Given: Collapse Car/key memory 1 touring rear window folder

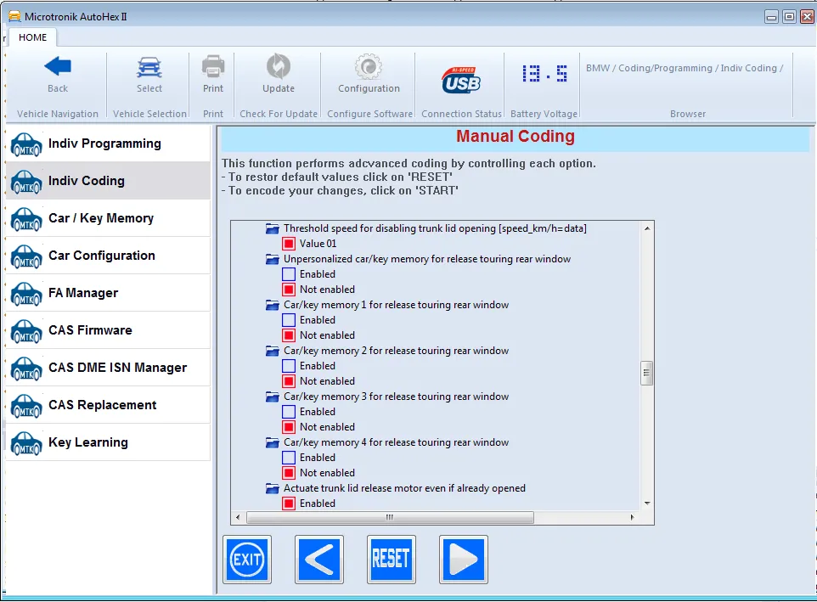Looking at the screenshot, I should pyautogui.click(x=273, y=305).
